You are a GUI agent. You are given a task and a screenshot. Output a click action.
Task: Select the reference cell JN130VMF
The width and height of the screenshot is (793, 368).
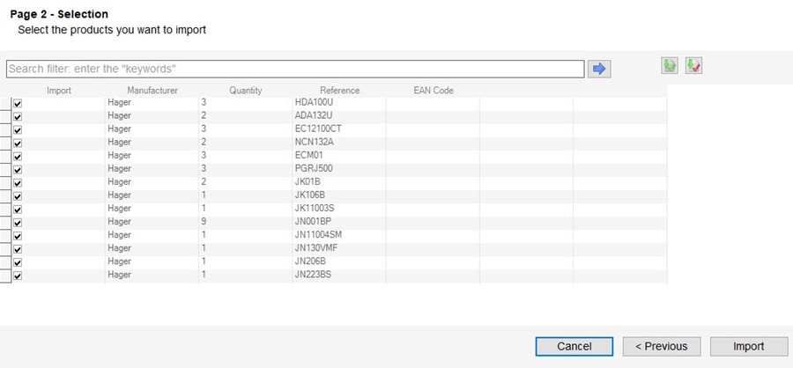(x=339, y=248)
